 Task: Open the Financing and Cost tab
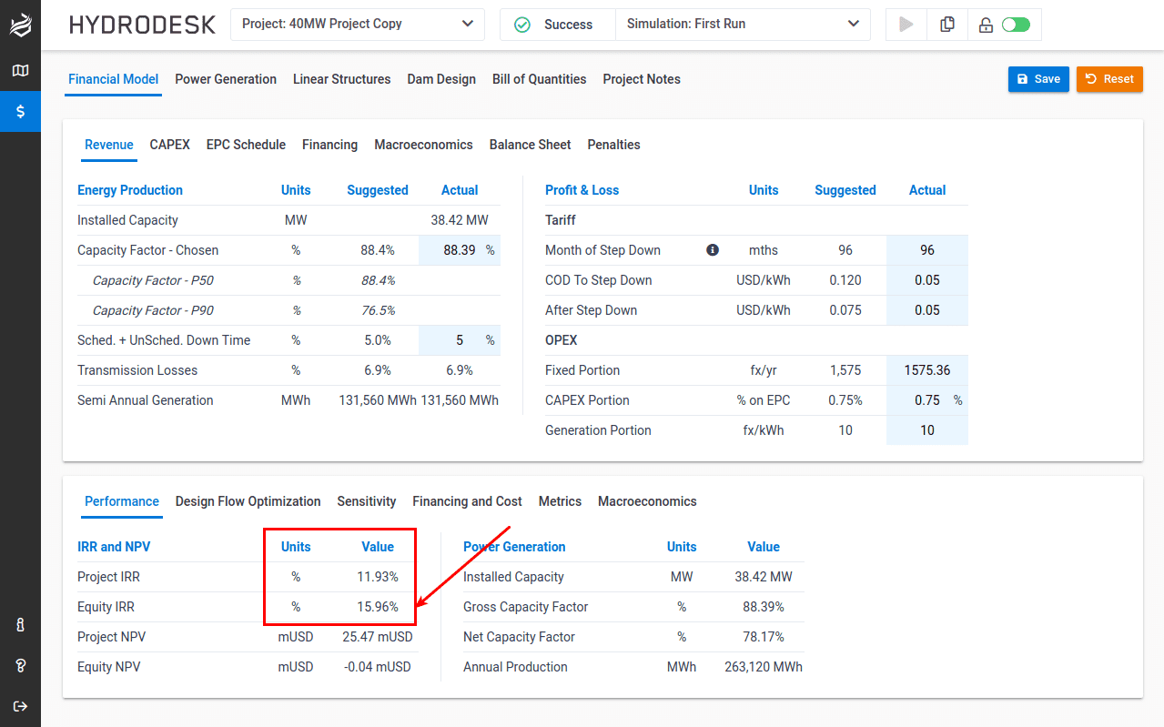pyautogui.click(x=467, y=501)
